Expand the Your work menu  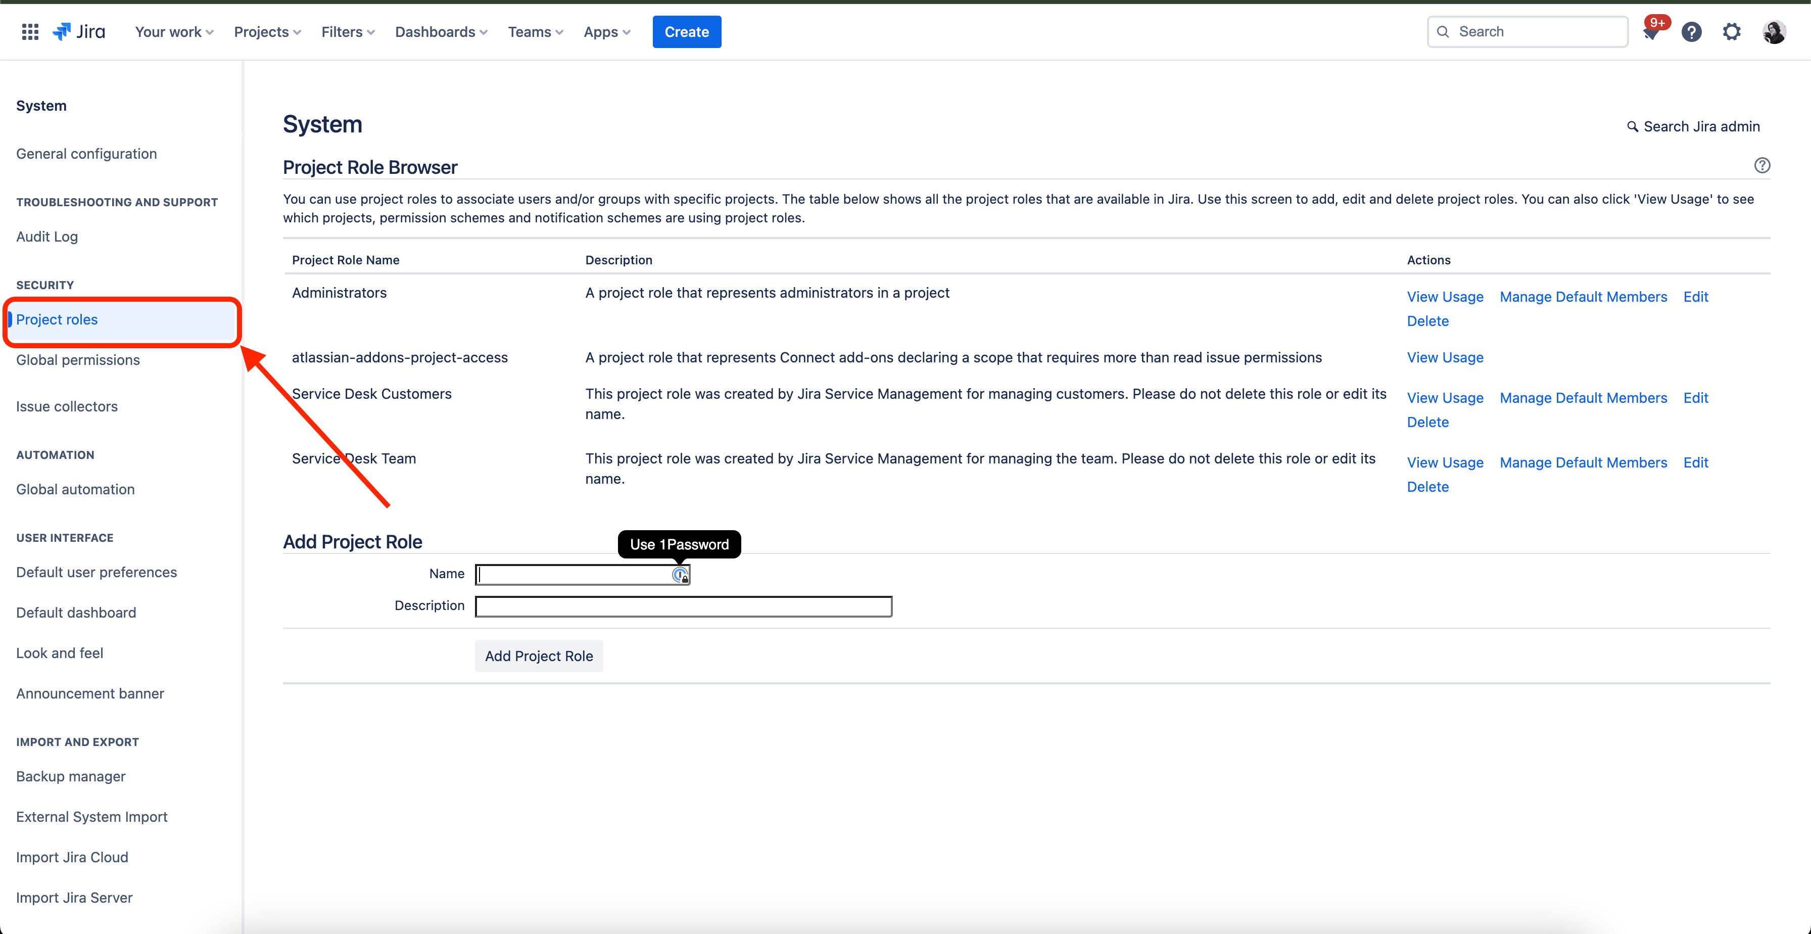click(174, 32)
